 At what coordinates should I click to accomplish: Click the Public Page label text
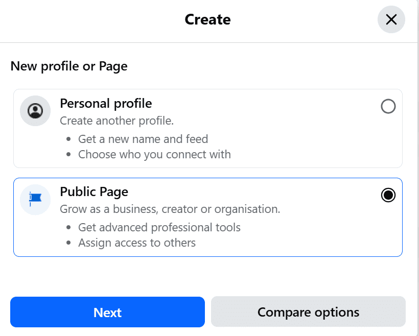(x=94, y=192)
